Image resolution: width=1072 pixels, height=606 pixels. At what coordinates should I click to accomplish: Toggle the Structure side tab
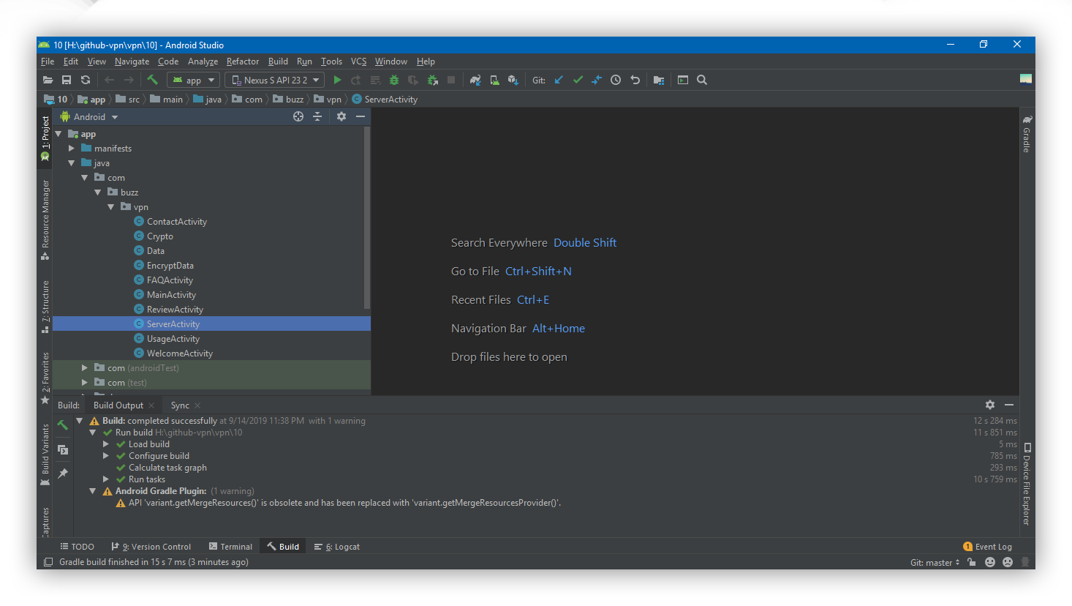[x=45, y=307]
